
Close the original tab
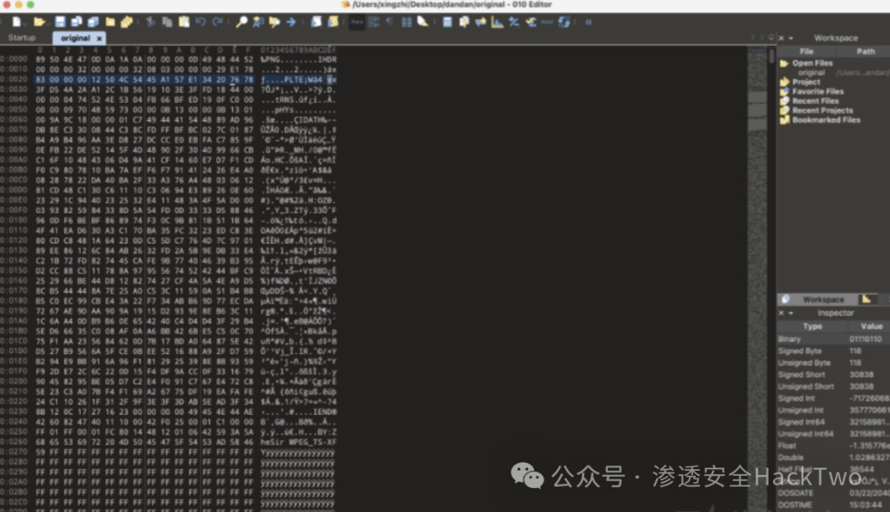click(x=100, y=39)
